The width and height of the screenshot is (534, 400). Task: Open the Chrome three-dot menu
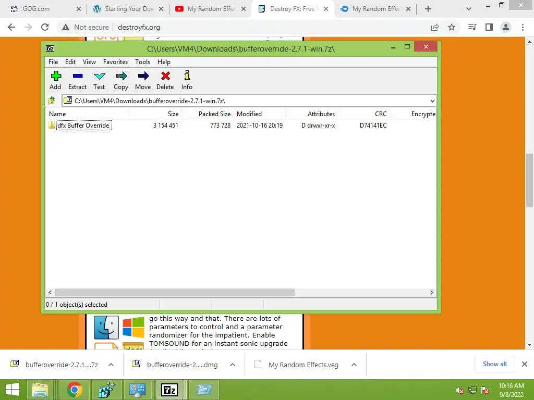[523, 27]
